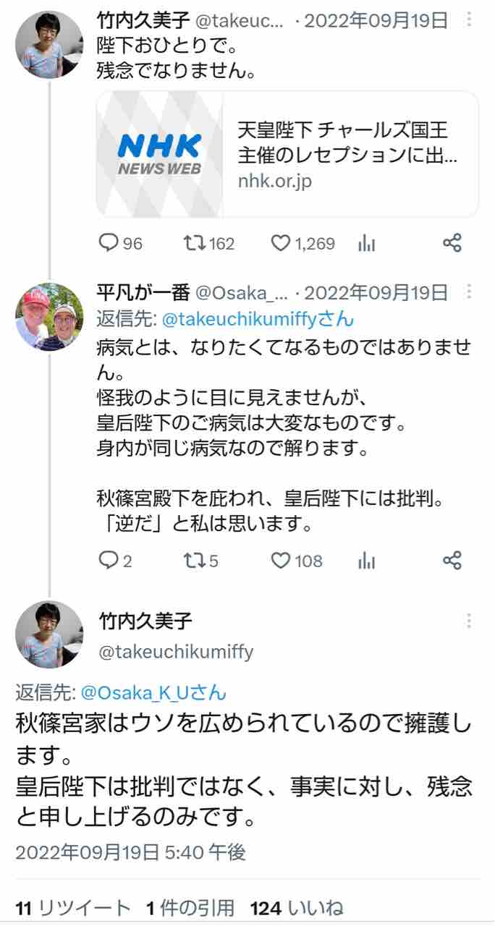Reply to the tweet with 2 comments
Image resolution: width=495 pixels, height=926 pixels.
tap(108, 560)
